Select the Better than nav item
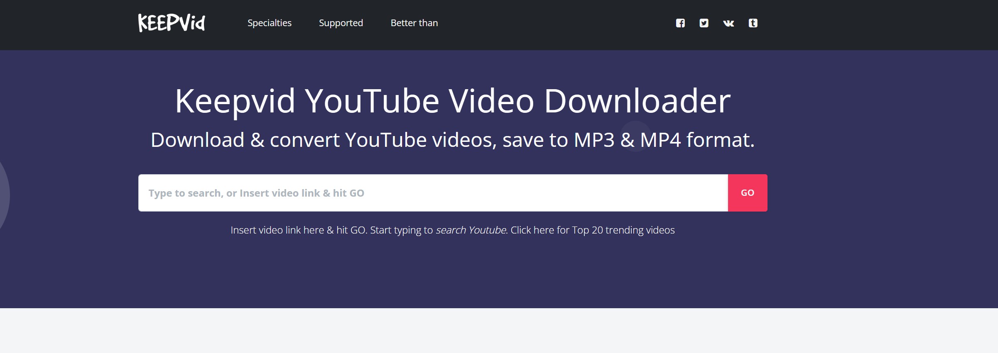998x353 pixels. coord(414,23)
